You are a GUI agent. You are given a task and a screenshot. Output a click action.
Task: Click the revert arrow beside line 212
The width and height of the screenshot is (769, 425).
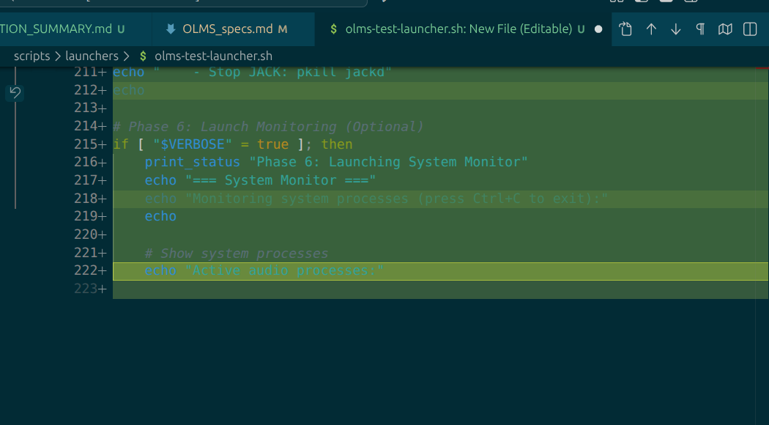tap(15, 92)
